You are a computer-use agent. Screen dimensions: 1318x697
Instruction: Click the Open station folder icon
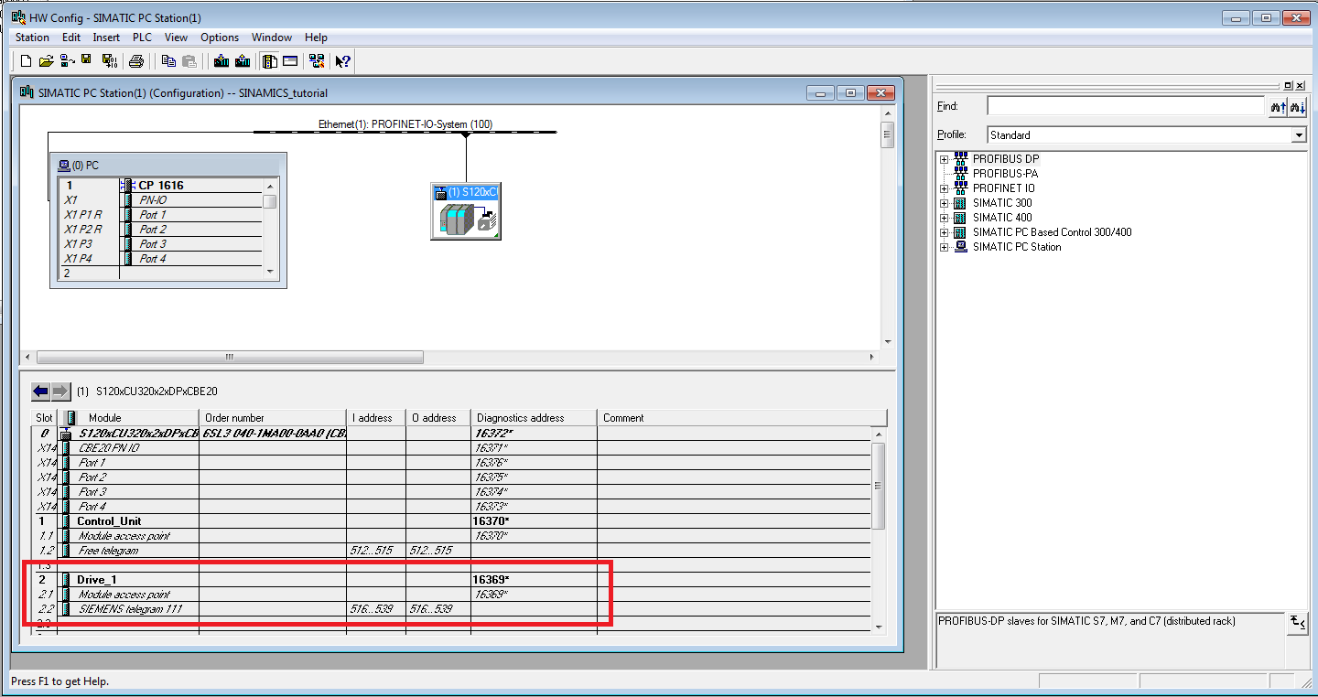pyautogui.click(x=46, y=61)
